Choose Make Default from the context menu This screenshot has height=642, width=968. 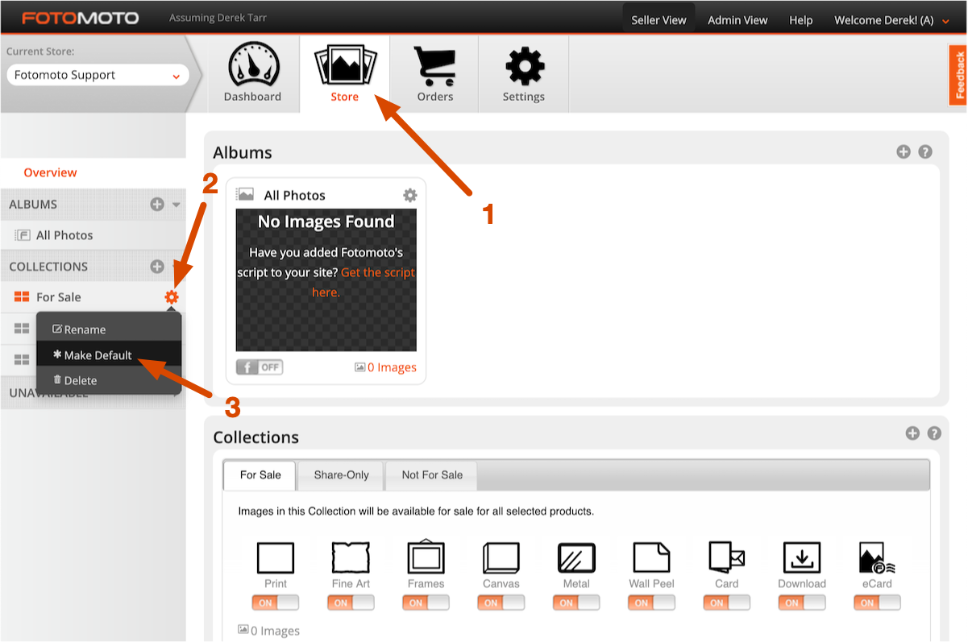coord(109,355)
